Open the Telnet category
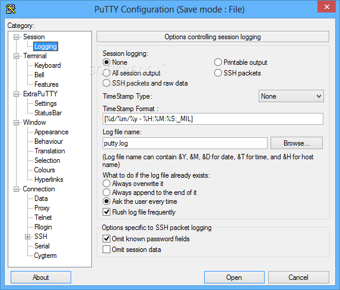 point(43,218)
